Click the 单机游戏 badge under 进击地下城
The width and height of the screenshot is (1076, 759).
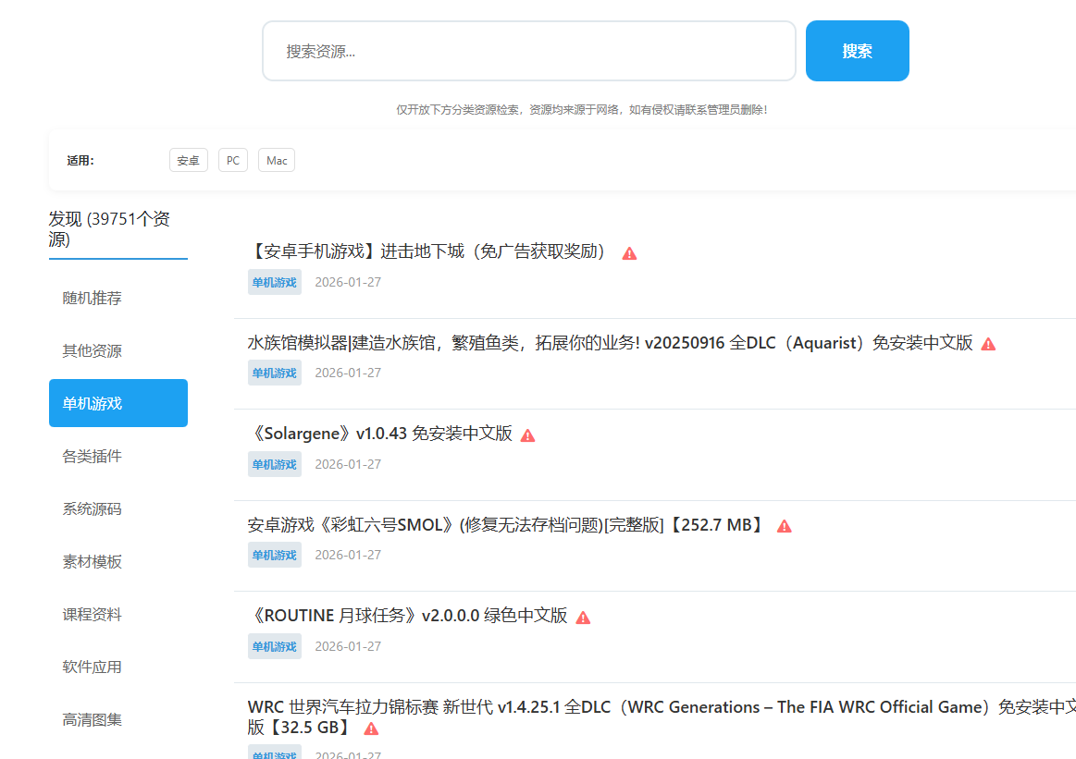coord(274,282)
